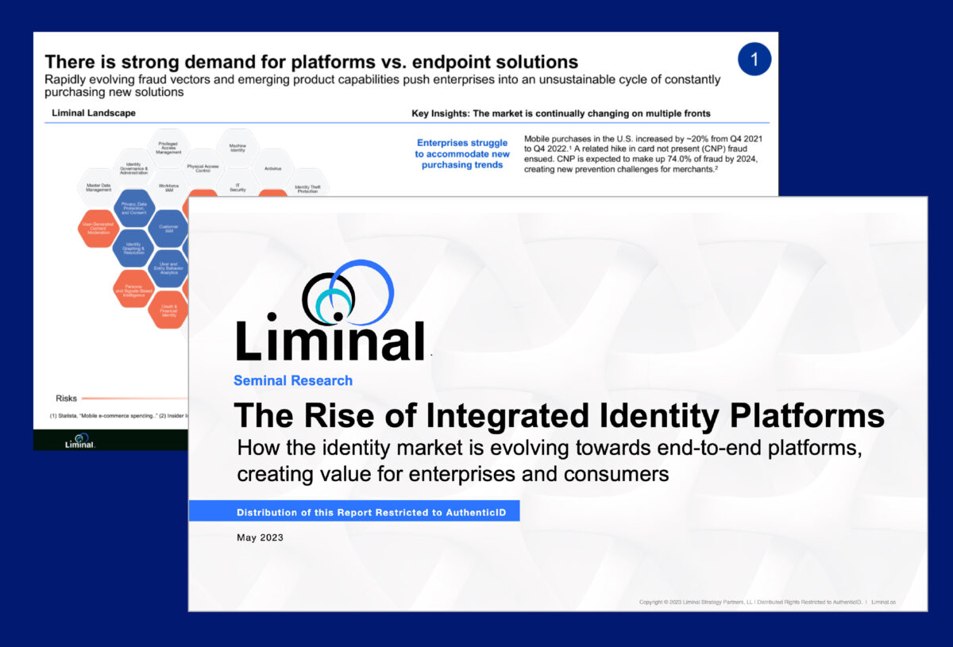Click the User and Entity Behavior Analytics hexagon
The height and width of the screenshot is (647, 953).
[168, 268]
